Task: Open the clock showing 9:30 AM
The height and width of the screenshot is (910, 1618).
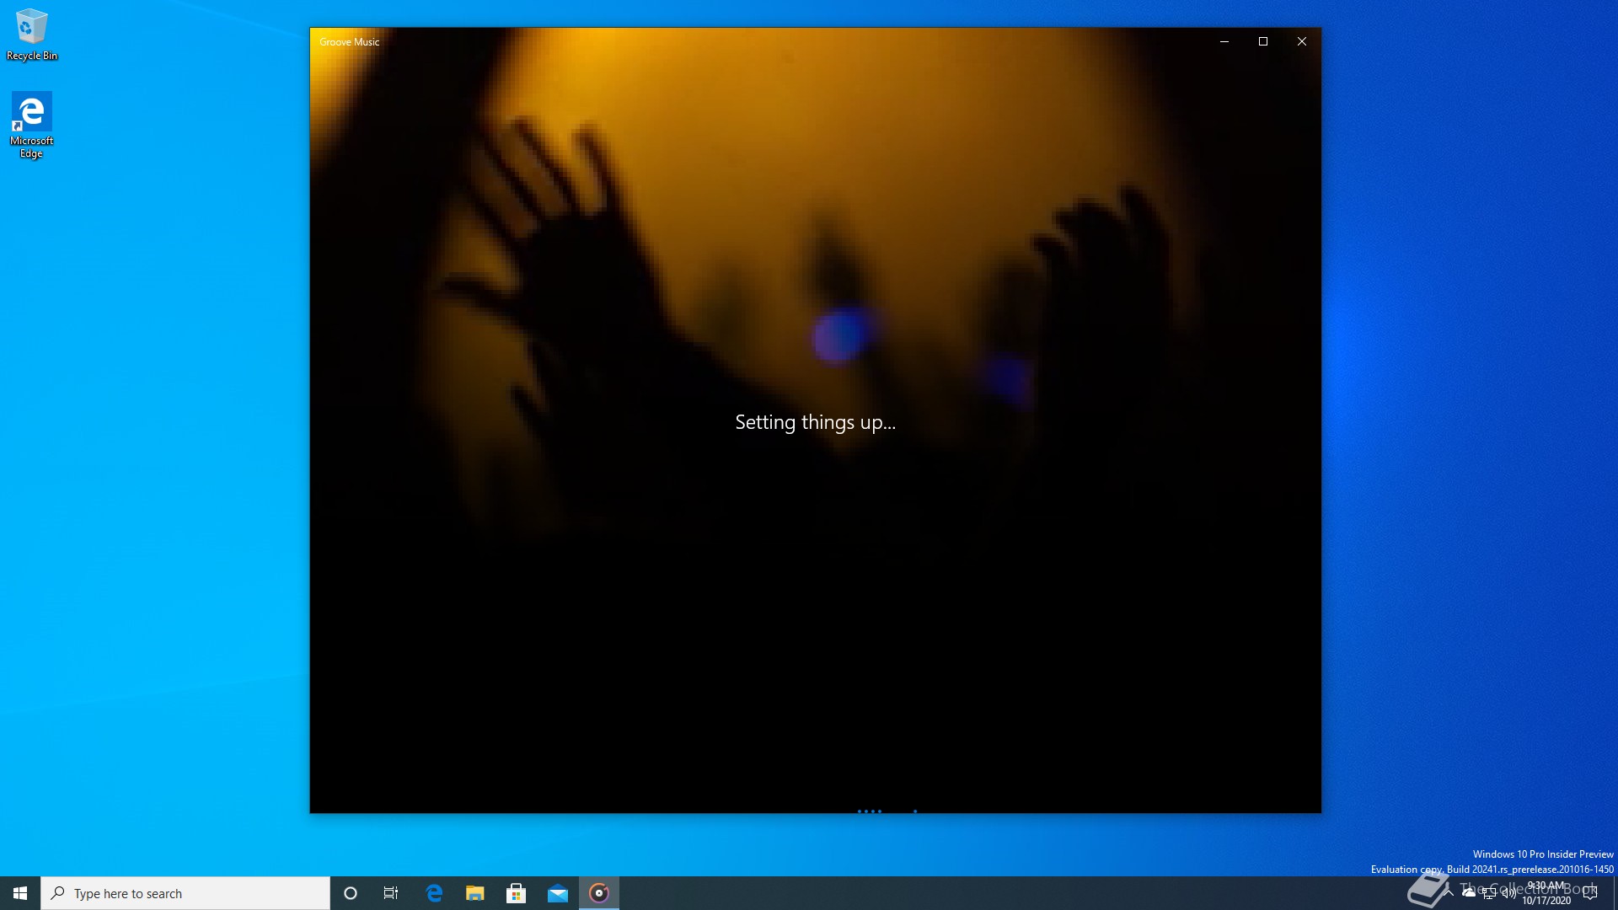Action: pos(1546,893)
